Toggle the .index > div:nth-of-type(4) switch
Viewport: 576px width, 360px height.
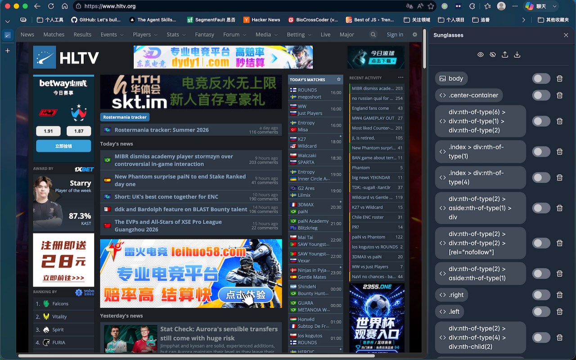(541, 178)
